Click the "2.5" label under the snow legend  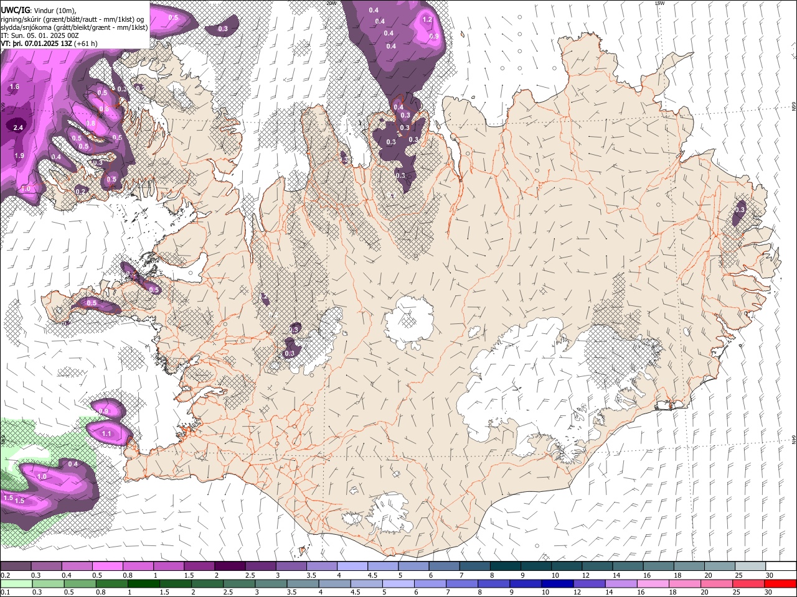tap(250, 575)
